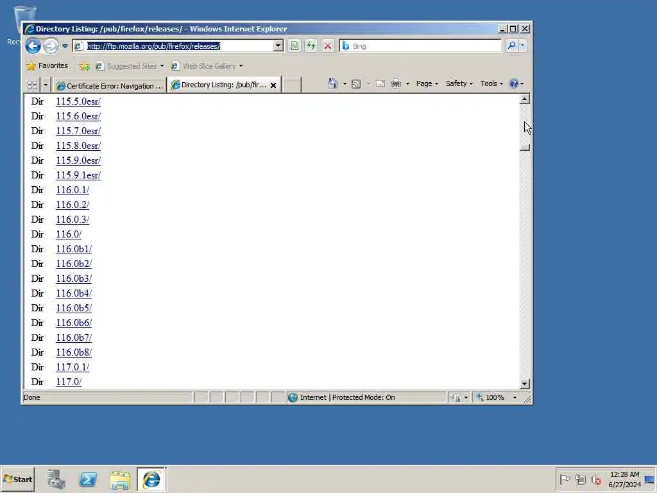657x493 pixels.
Task: Open the Safety menu
Action: click(459, 83)
